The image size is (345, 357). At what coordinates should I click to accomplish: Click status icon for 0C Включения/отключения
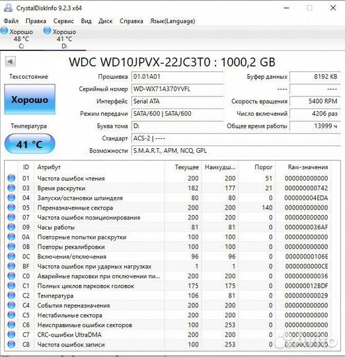pos(11,257)
